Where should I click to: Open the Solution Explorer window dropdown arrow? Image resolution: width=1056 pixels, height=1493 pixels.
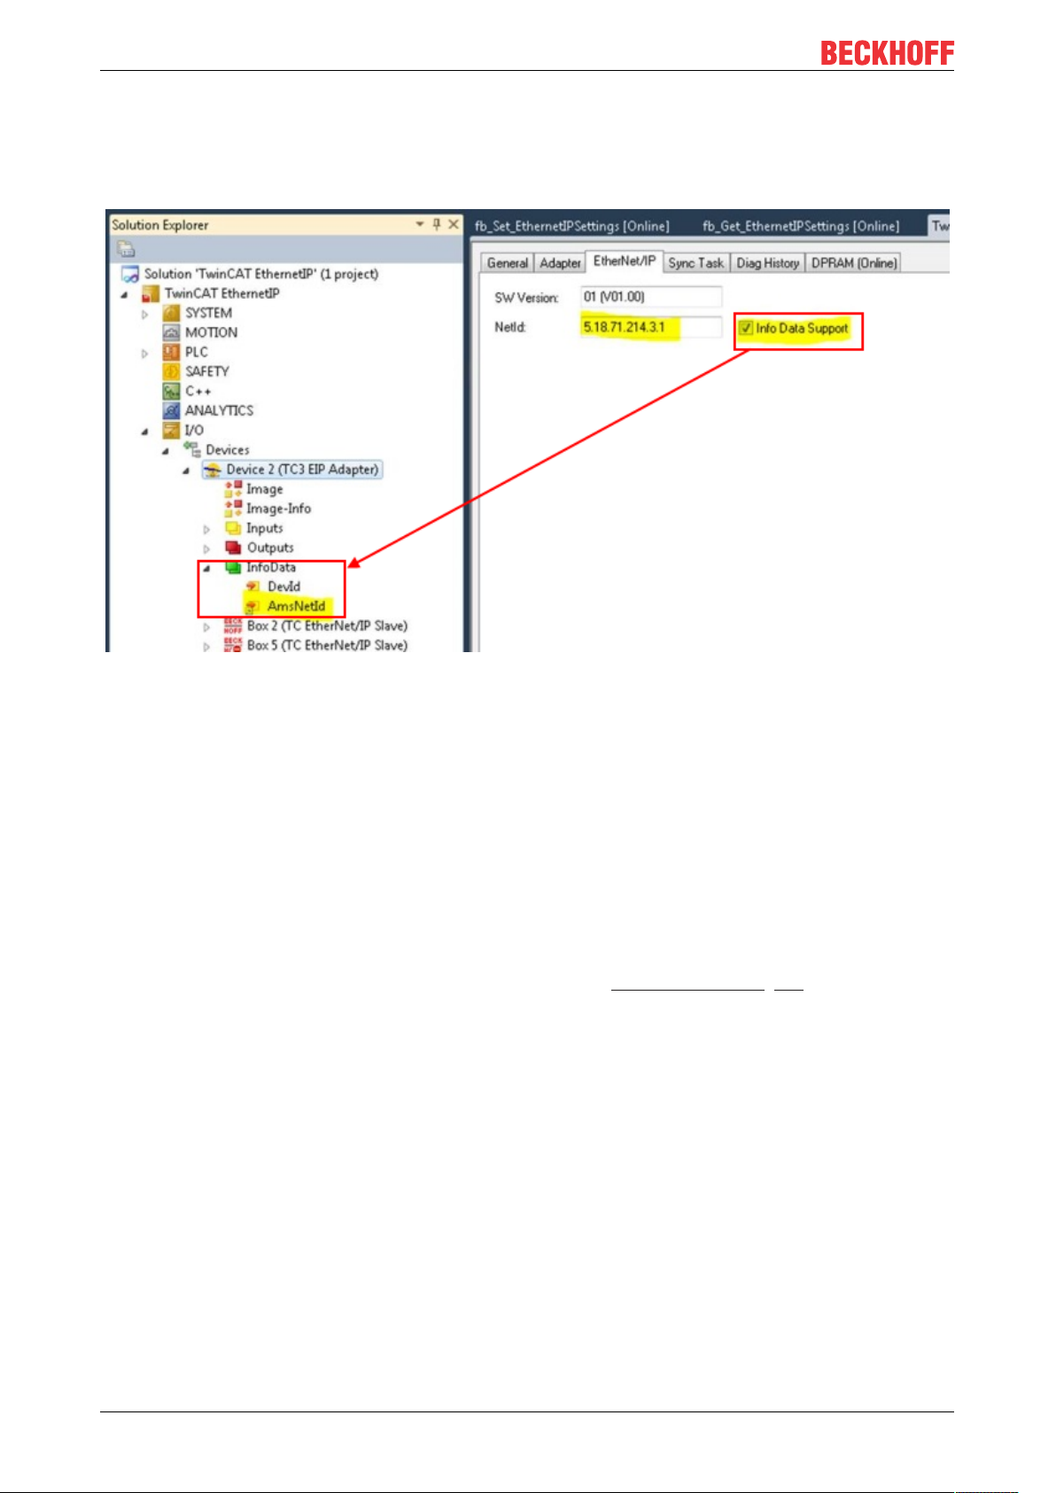pos(420,225)
